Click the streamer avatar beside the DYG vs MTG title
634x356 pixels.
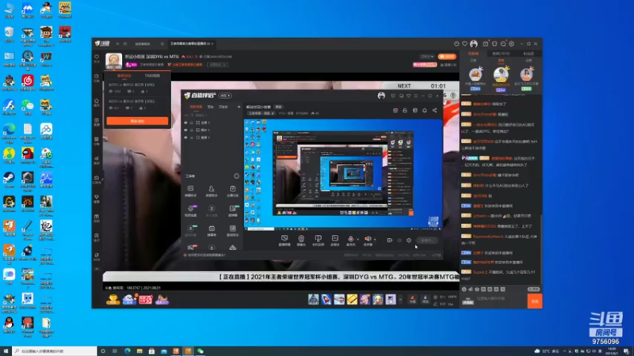point(113,61)
